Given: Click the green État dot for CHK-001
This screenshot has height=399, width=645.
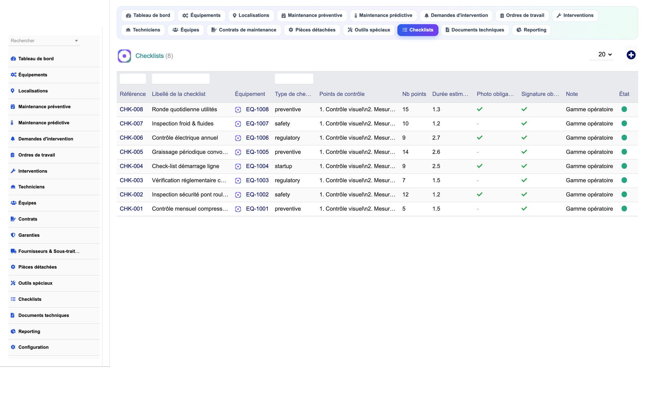Looking at the screenshot, I should pyautogui.click(x=624, y=209).
